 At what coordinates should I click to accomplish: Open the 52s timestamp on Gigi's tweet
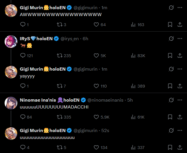click(x=105, y=131)
